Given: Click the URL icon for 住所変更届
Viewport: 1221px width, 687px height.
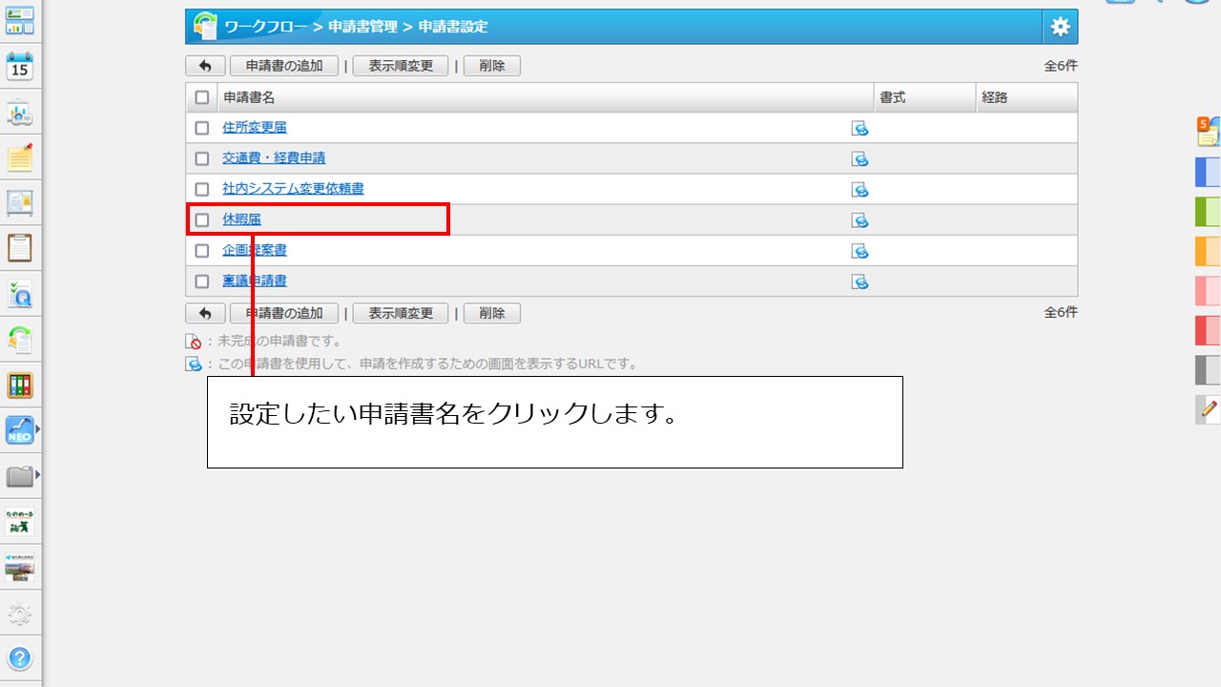Looking at the screenshot, I should pyautogui.click(x=860, y=129).
